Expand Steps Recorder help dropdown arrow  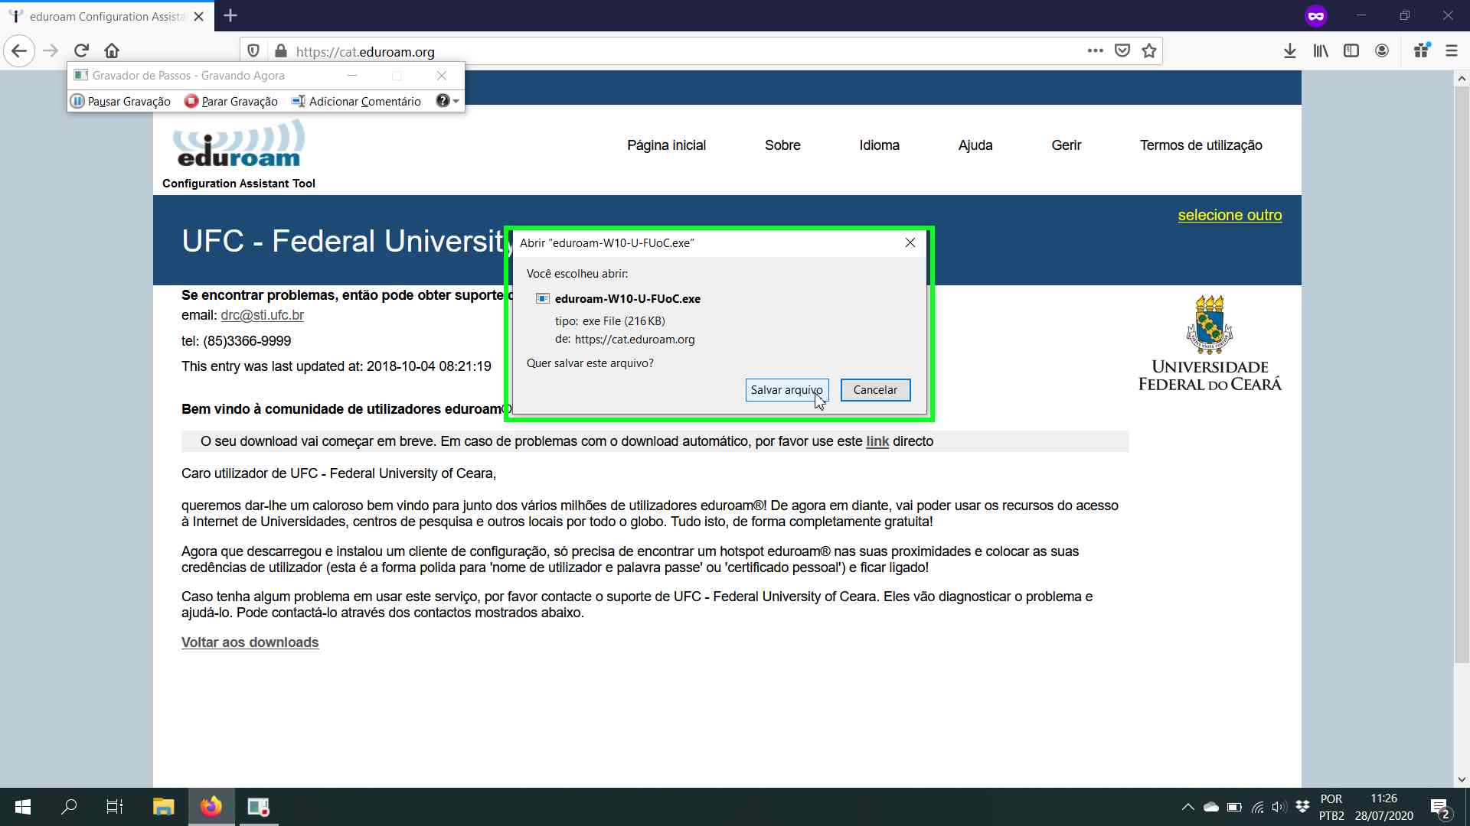(456, 101)
